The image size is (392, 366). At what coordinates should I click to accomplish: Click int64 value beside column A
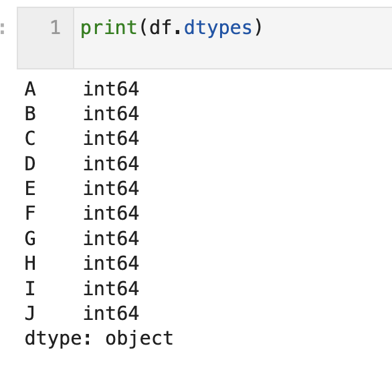click(x=111, y=89)
